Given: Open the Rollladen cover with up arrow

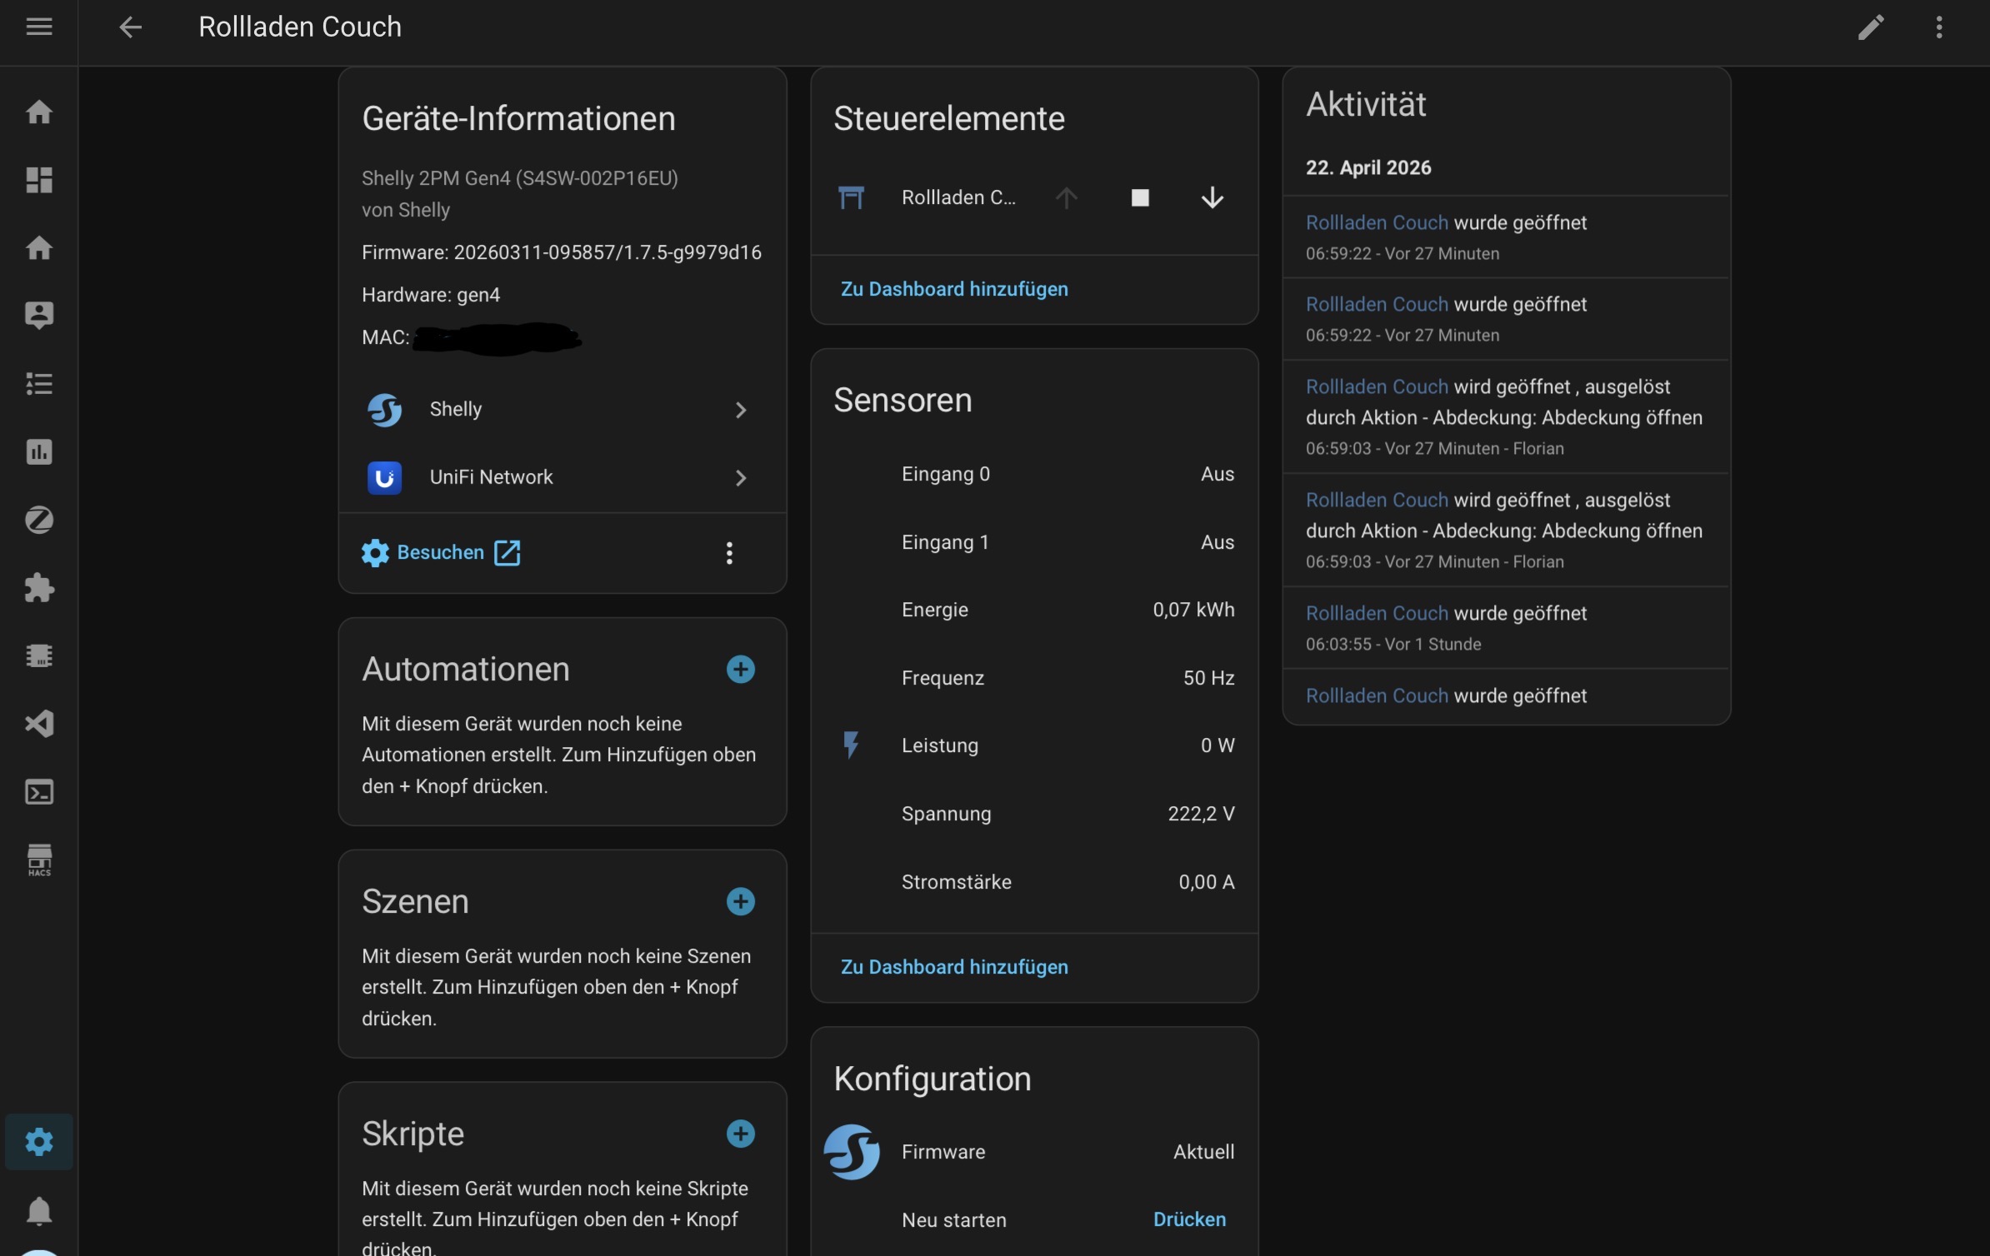Looking at the screenshot, I should tap(1067, 197).
